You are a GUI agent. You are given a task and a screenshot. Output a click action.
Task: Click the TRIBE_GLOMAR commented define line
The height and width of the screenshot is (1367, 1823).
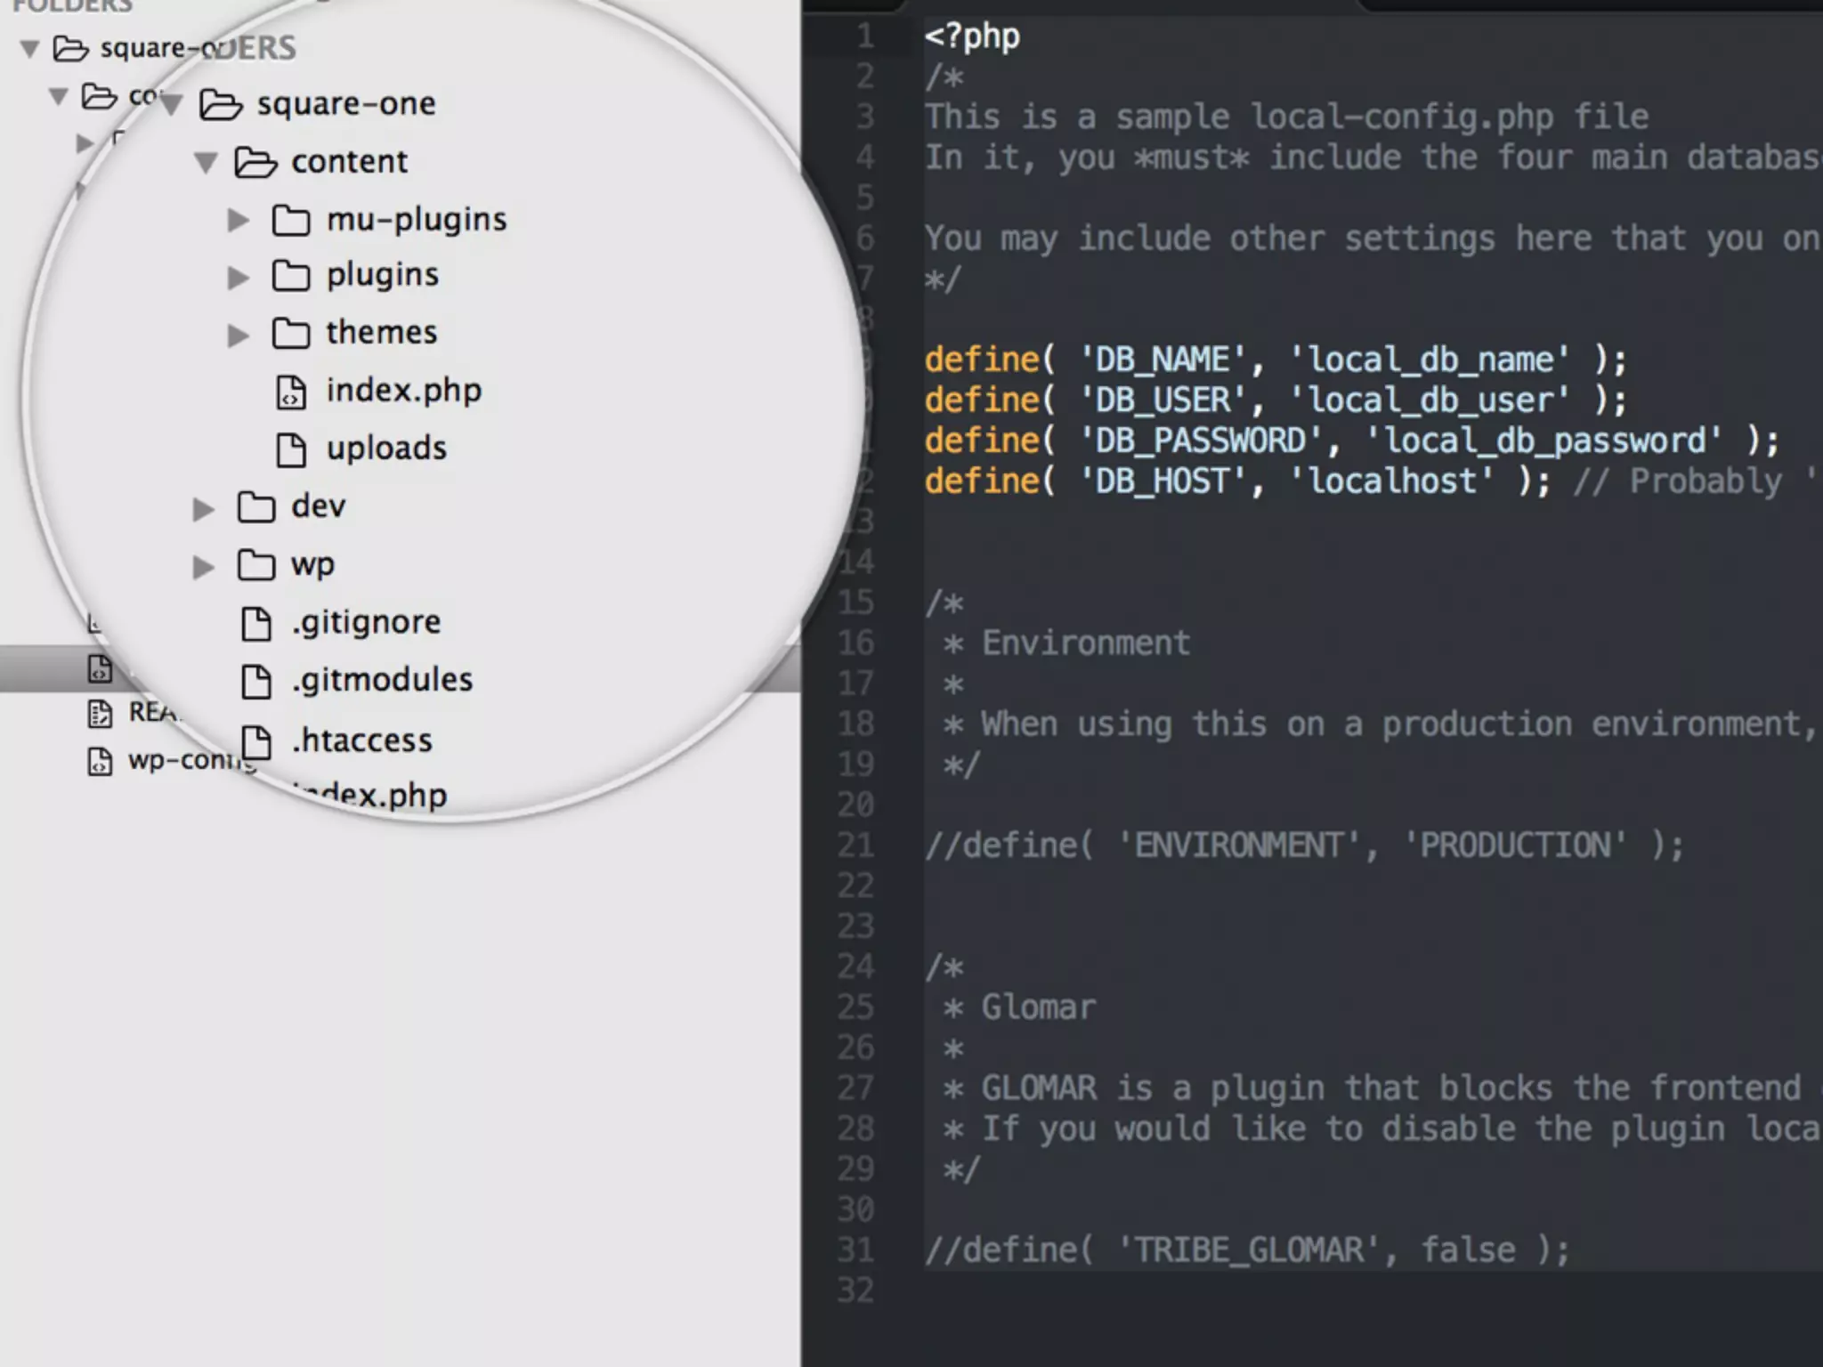1246,1250
